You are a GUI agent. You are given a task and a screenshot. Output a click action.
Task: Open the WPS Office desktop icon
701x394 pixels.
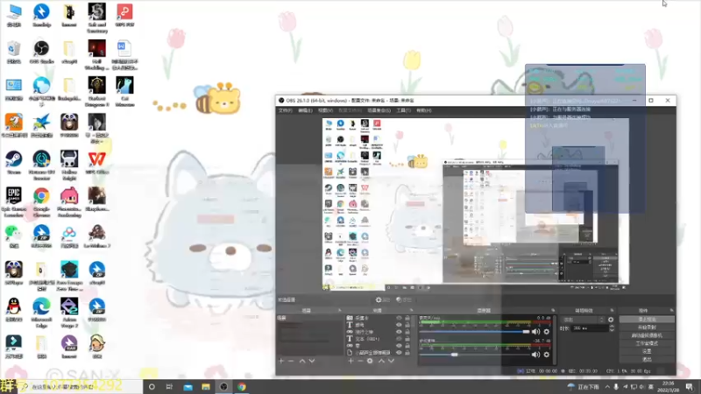coord(97,163)
